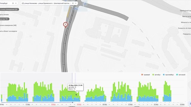Select the 23 May label on time axis
This screenshot has width=191, height=107.
point(182,104)
